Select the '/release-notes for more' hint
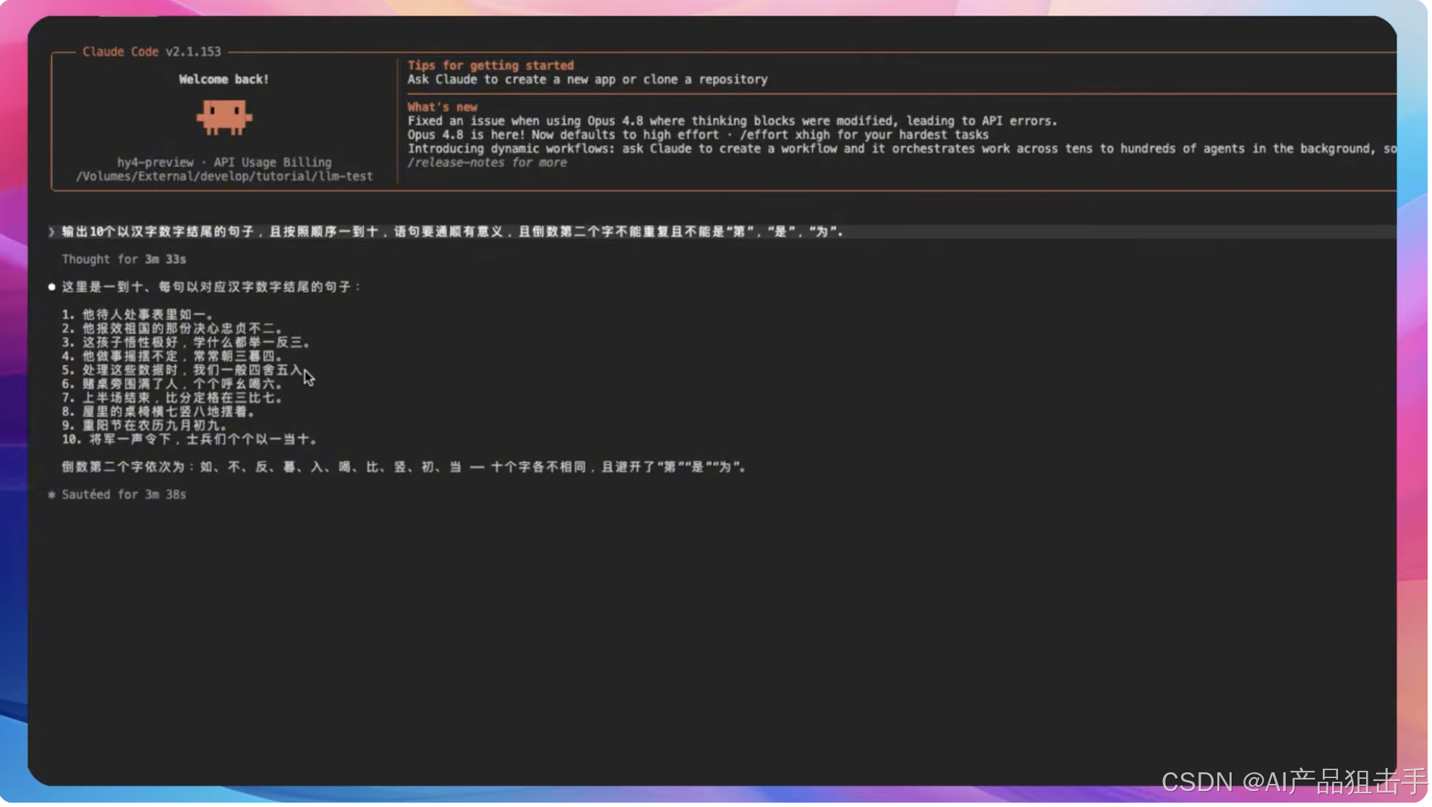 point(487,163)
